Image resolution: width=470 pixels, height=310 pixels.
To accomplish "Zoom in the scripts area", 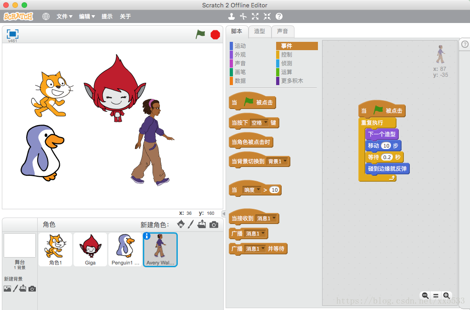I will (x=446, y=295).
